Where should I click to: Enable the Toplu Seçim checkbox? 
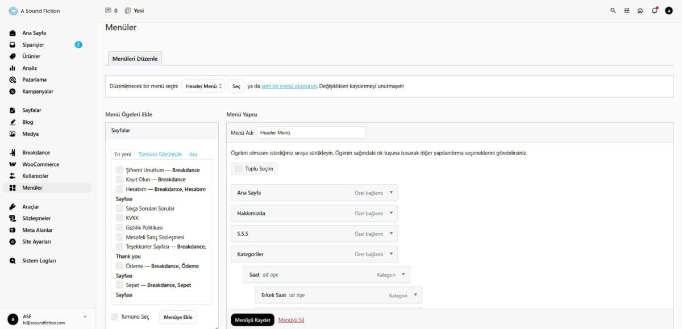pos(239,169)
